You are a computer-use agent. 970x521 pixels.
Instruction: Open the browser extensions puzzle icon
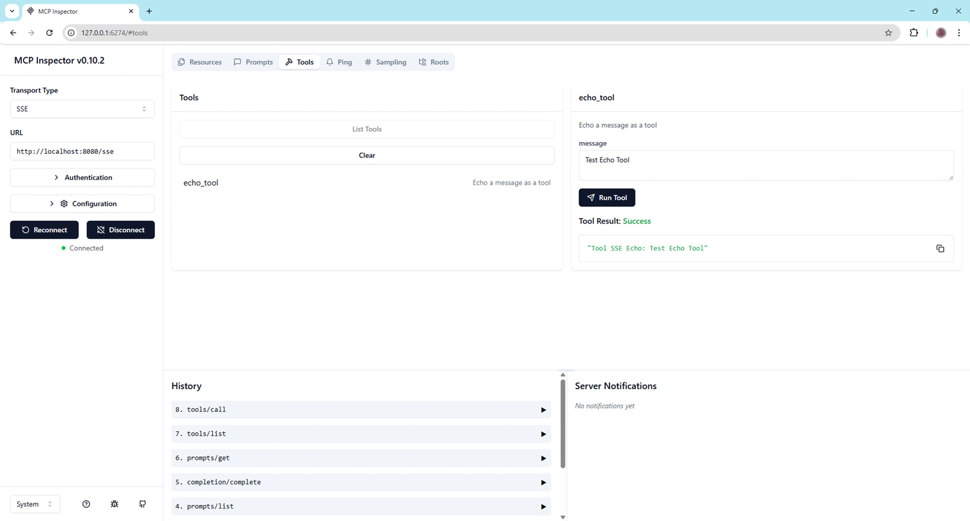click(x=913, y=33)
